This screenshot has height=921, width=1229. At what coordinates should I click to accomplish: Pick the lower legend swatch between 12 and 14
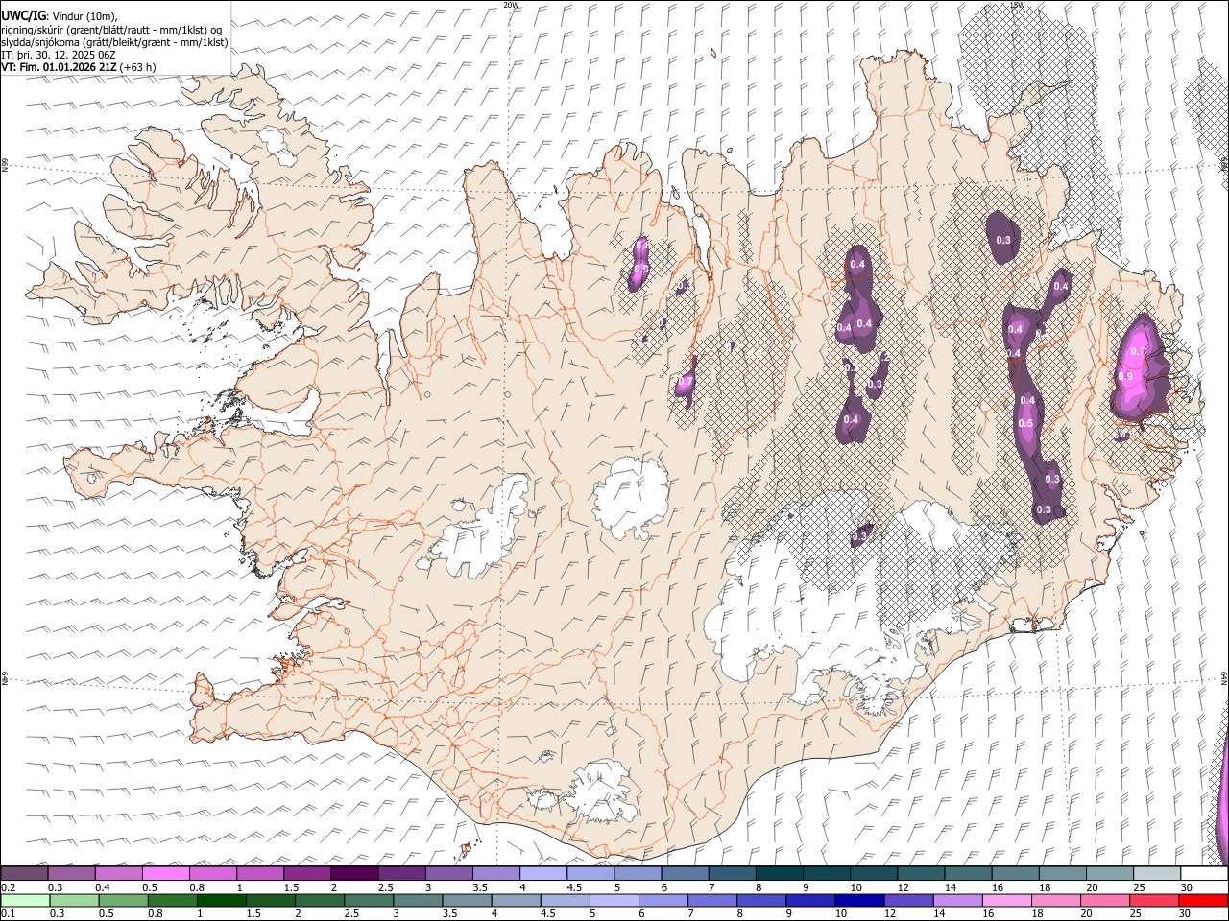click(x=907, y=901)
